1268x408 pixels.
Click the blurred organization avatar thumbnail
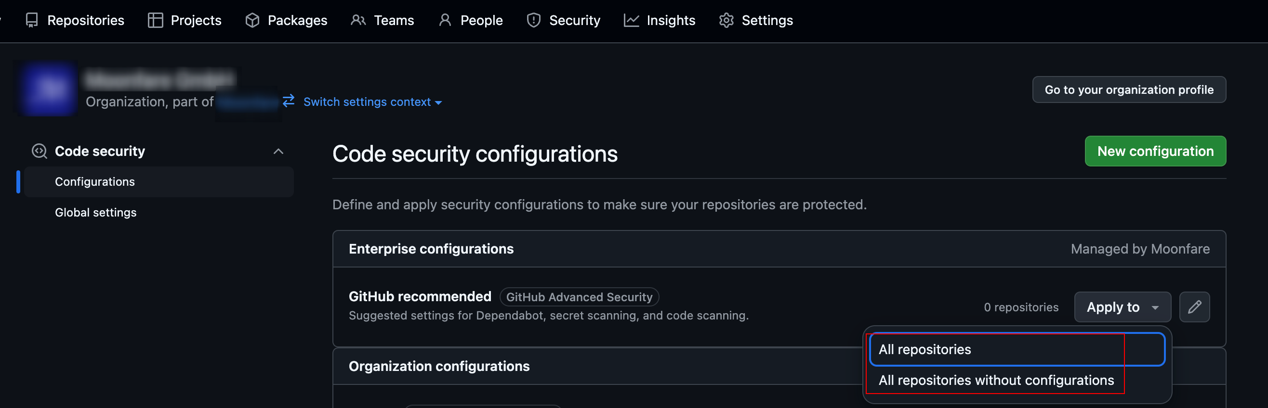coord(48,89)
